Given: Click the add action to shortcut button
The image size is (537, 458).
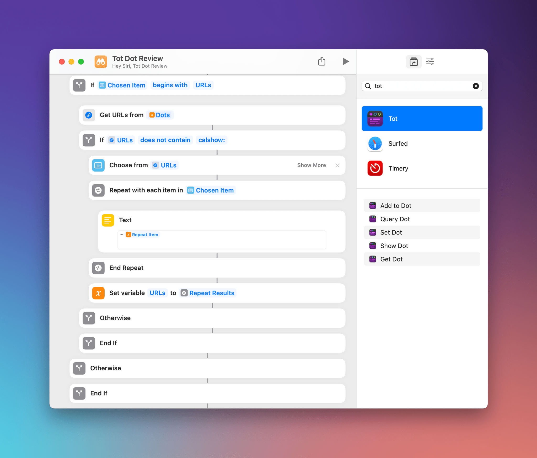Looking at the screenshot, I should [x=413, y=61].
